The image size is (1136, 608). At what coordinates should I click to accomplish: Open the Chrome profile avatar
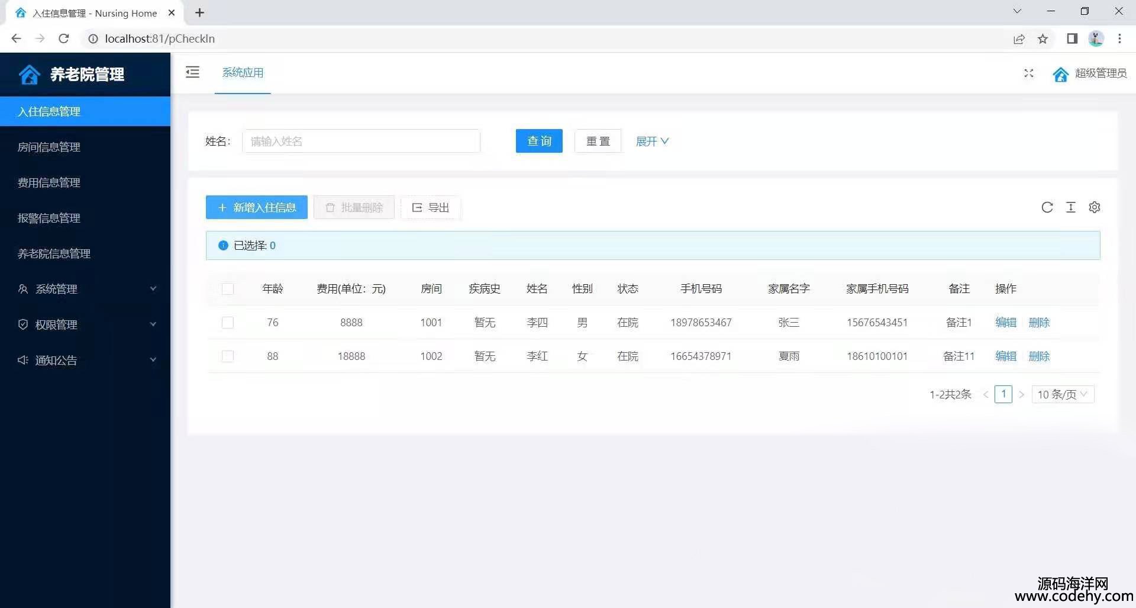[1096, 38]
